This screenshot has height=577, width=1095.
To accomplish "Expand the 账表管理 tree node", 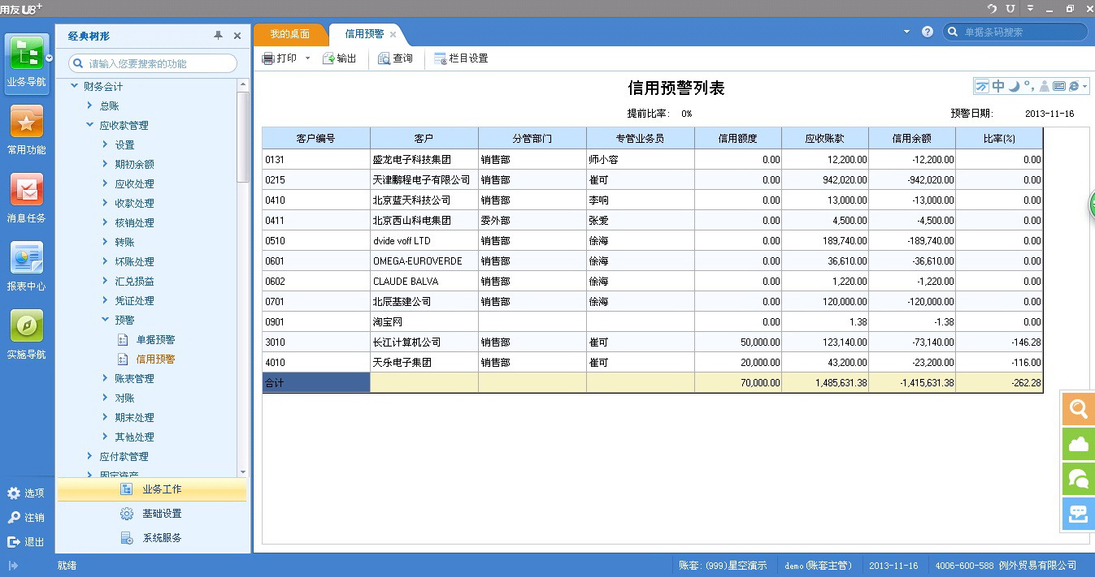I will coord(106,378).
